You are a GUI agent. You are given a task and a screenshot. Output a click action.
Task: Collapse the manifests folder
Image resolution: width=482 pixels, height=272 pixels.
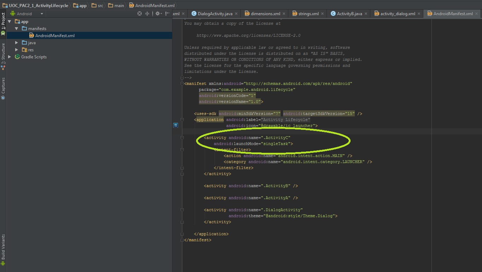[x=16, y=28]
